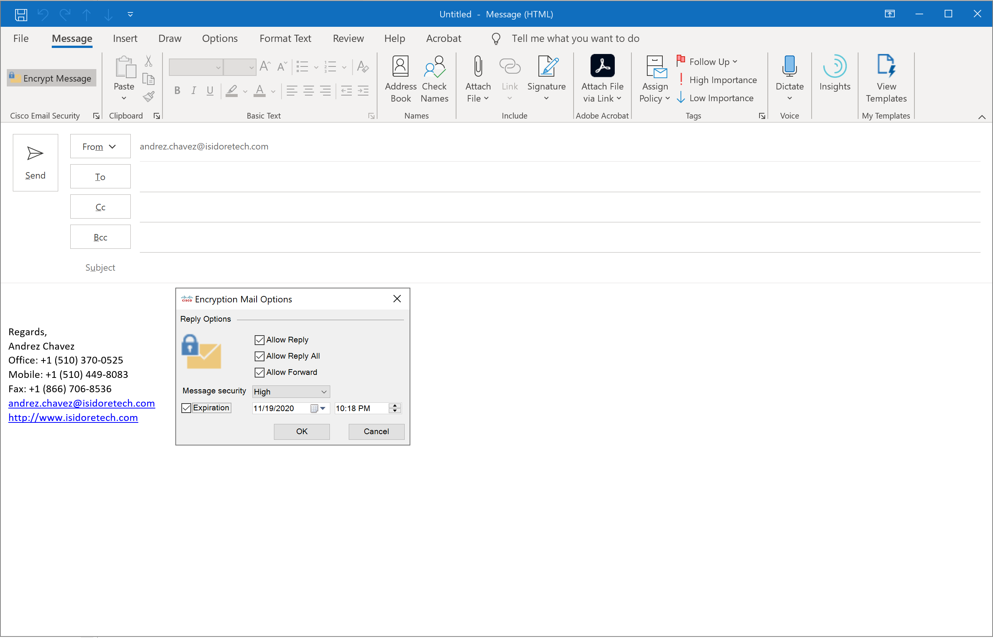Viewport: 993px width, 638px height.
Task: Uncheck the Allow Reply checkbox
Action: click(x=260, y=340)
